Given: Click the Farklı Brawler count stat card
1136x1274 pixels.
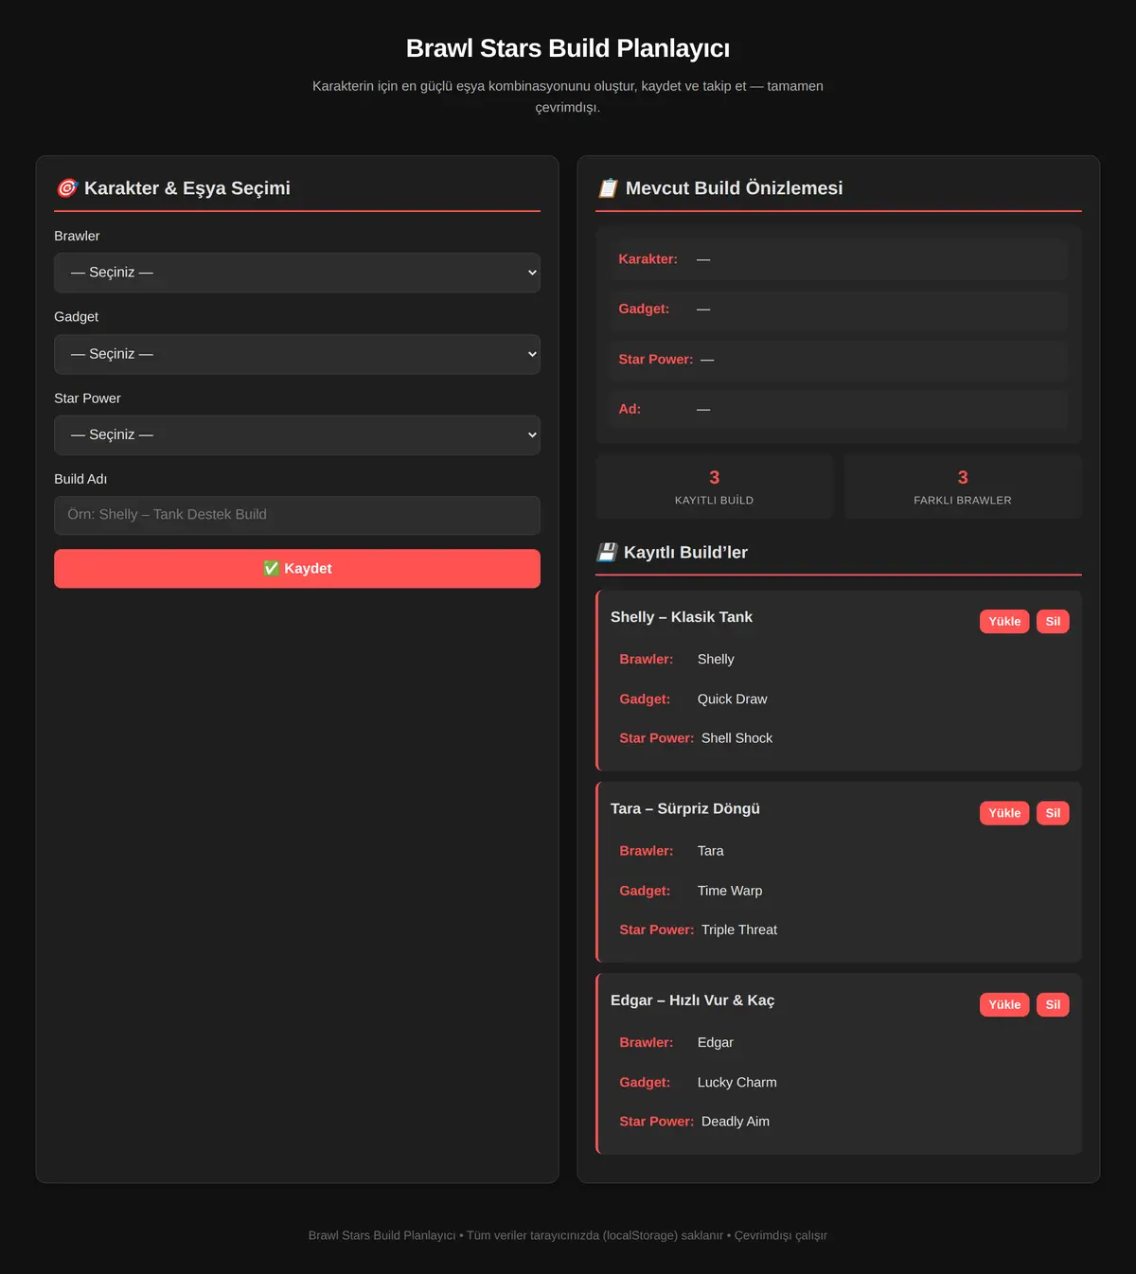Looking at the screenshot, I should (x=963, y=487).
